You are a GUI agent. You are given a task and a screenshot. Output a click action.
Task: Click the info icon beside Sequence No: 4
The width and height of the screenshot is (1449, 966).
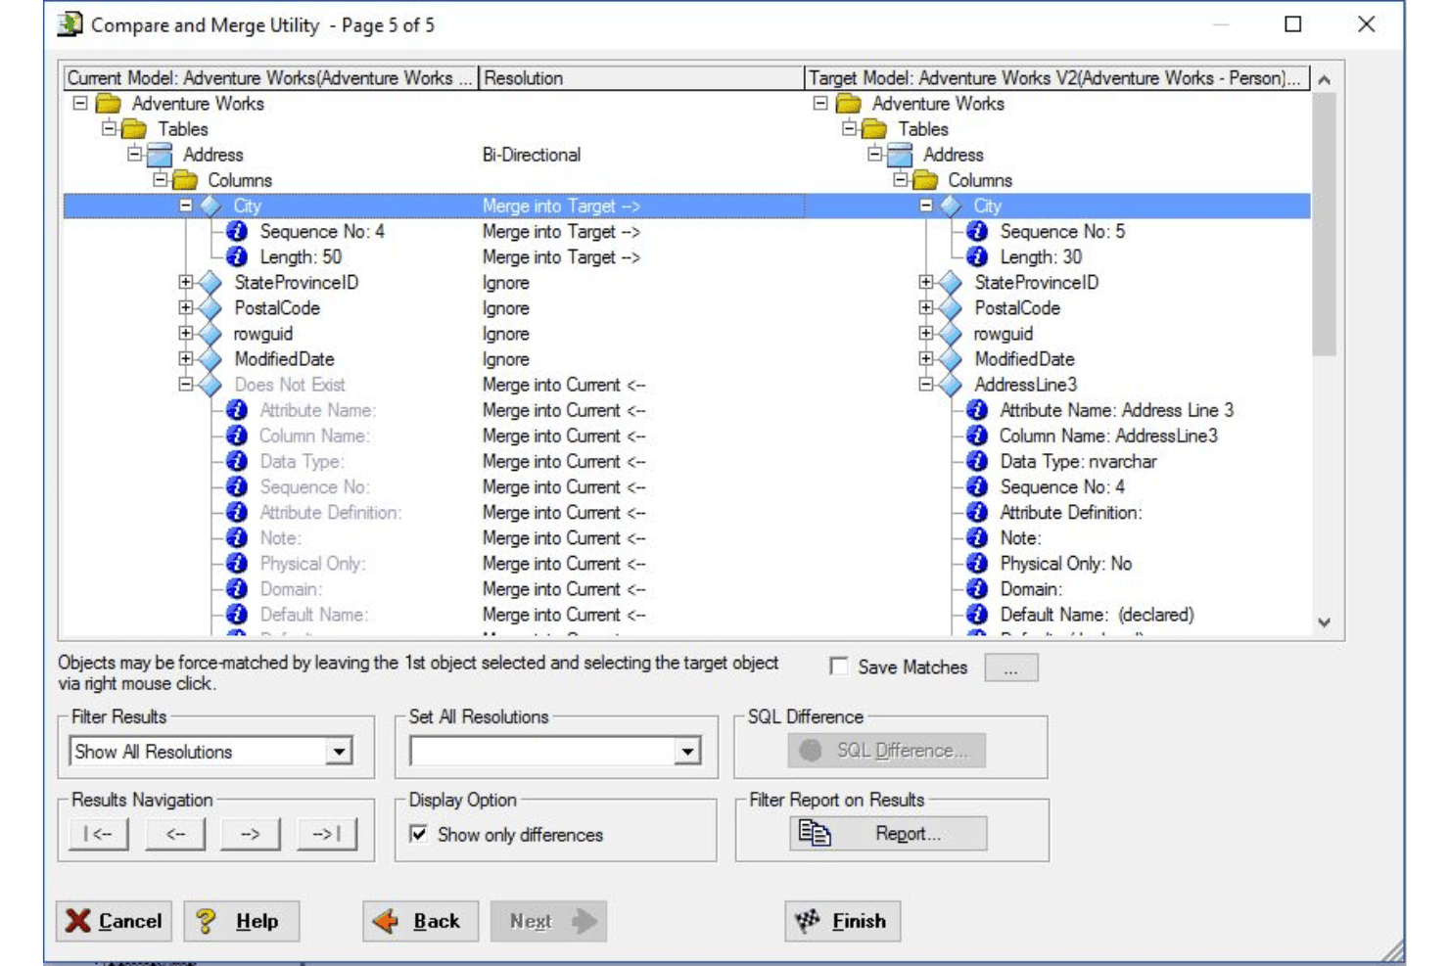click(x=237, y=231)
